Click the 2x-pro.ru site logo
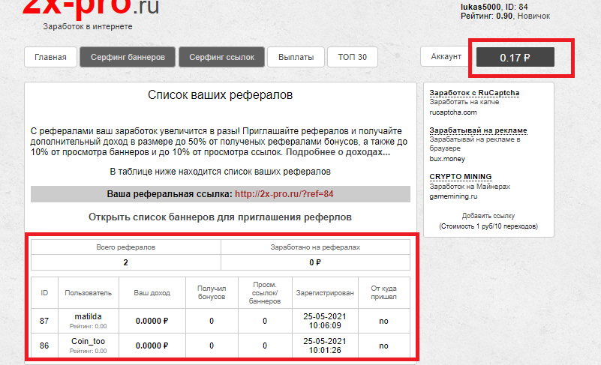Image resolution: width=601 pixels, height=365 pixels. (x=90, y=8)
